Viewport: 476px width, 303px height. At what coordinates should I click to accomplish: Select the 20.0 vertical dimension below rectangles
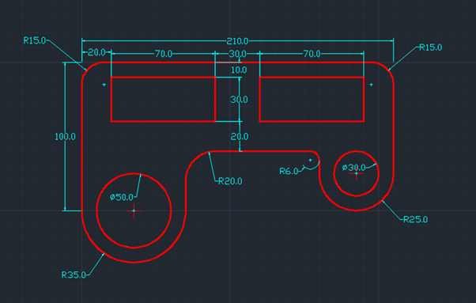[240, 137]
